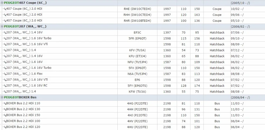Screen dimensions: 265x130
Task: Select the PEUGEOT 407 Coupe (6C_) header text
Action: (25, 3)
